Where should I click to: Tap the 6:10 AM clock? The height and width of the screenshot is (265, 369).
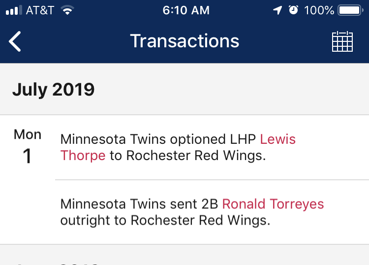click(186, 10)
